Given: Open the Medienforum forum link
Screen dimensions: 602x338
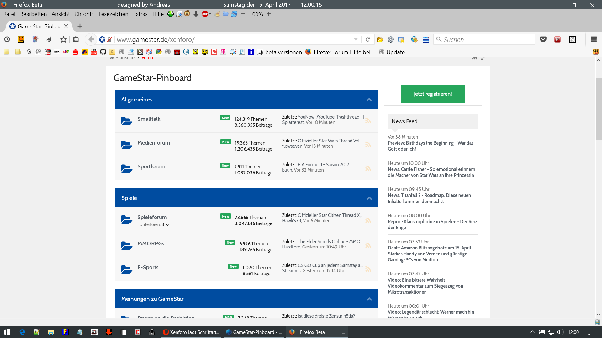Looking at the screenshot, I should click(x=154, y=143).
